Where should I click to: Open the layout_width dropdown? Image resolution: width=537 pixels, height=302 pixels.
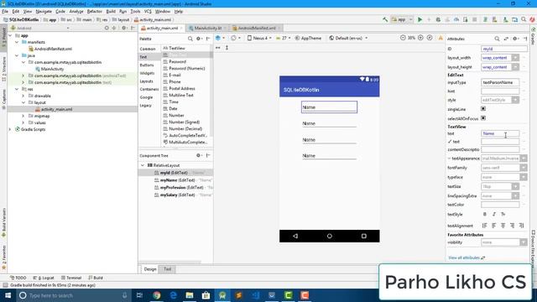515,58
